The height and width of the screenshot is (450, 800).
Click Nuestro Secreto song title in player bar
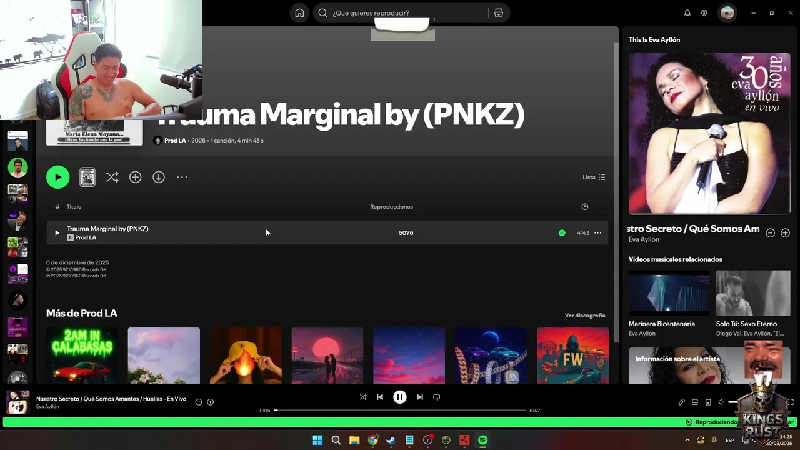coord(111,399)
